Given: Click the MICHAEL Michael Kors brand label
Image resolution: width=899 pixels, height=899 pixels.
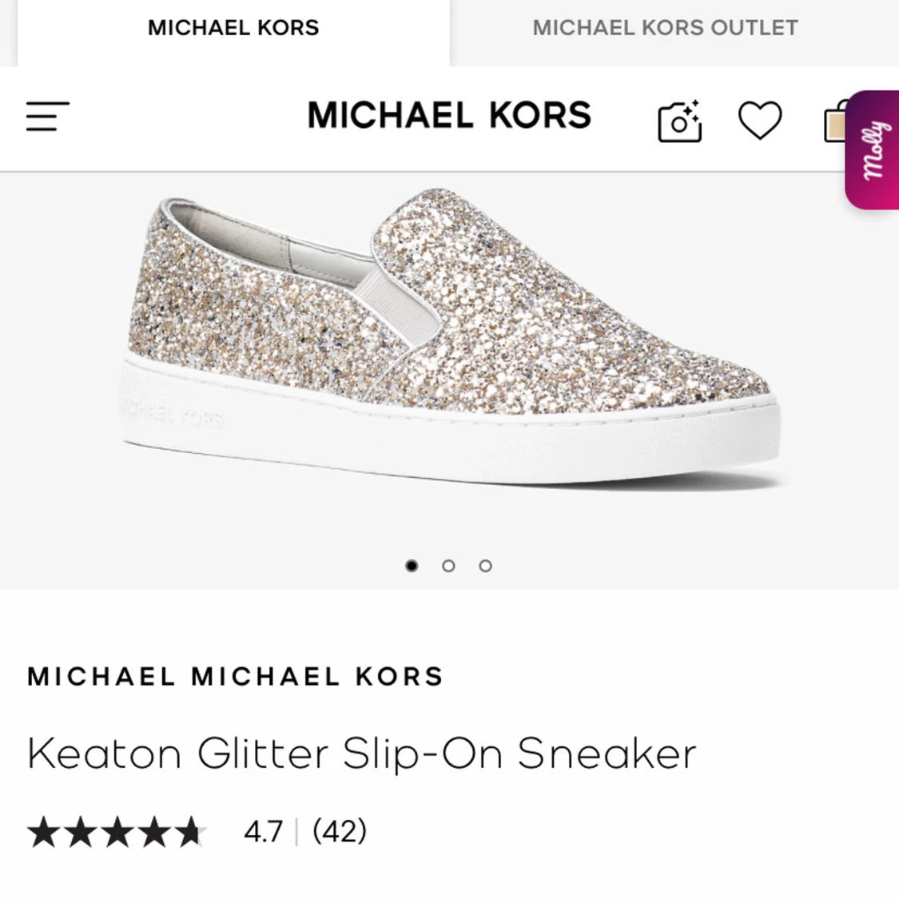Looking at the screenshot, I should coord(235,677).
